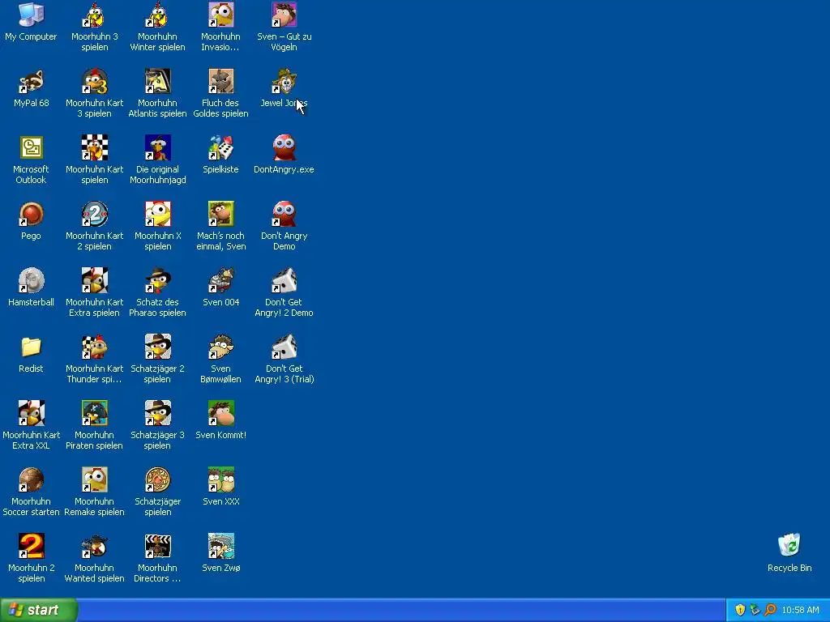Select Don't Get Angry! 2 Demo icon
This screenshot has width=830, height=622.
285,280
